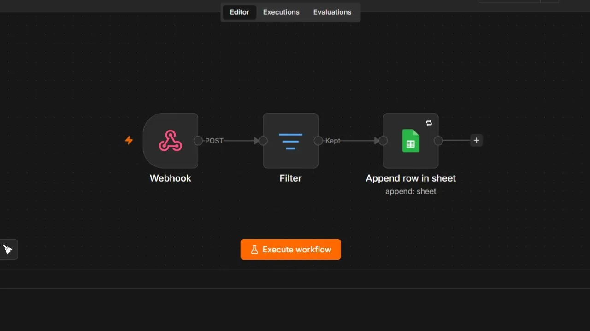Switch to the Editor tab

point(239,12)
